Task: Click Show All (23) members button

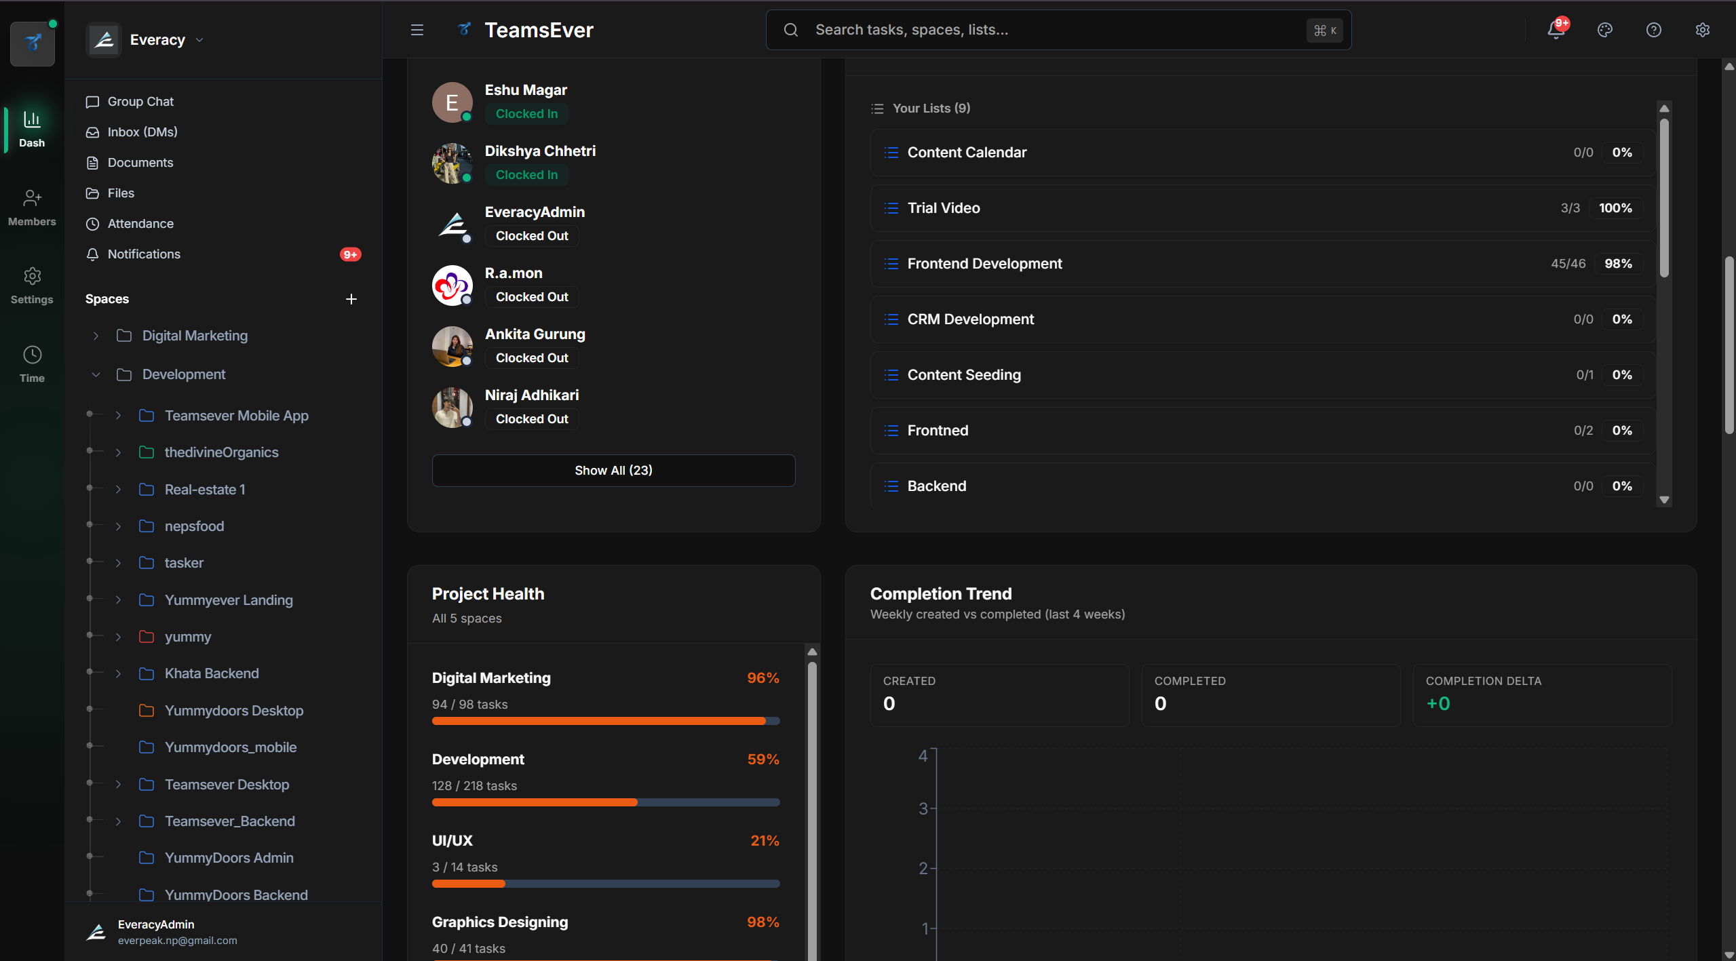Action: click(x=613, y=471)
